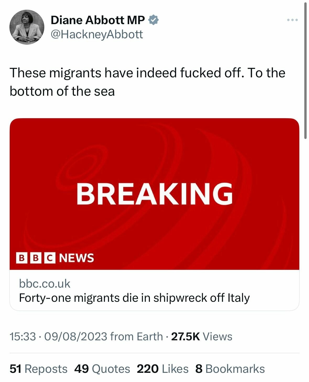The image size is (309, 382).
Task: Click the BBC News logo on card
Action: pos(55,258)
